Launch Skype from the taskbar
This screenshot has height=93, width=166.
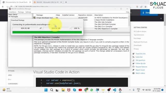pyautogui.click(x=74, y=90)
